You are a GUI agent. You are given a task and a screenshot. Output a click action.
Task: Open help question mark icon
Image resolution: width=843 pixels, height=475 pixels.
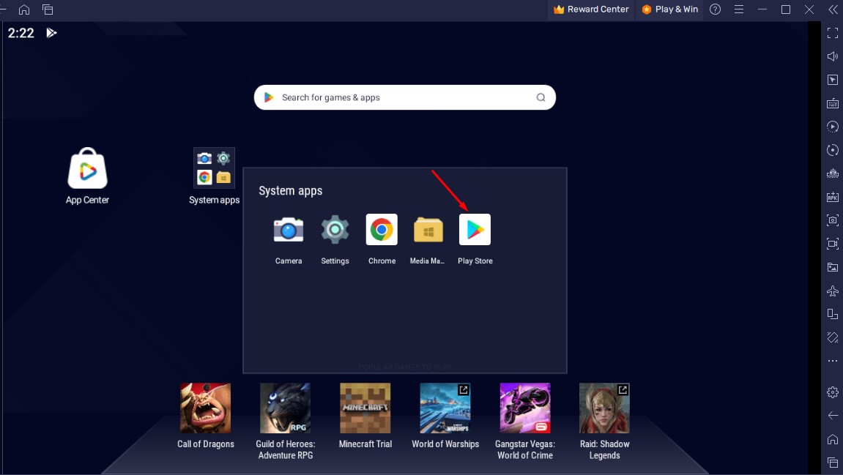point(715,10)
